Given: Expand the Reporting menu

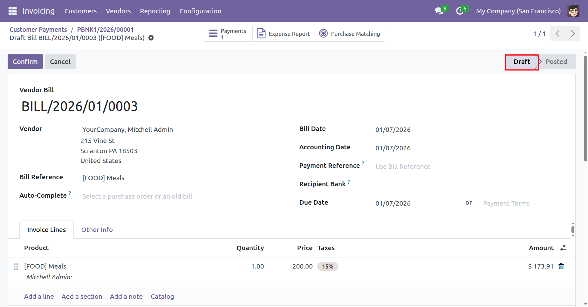Looking at the screenshot, I should pos(155,11).
